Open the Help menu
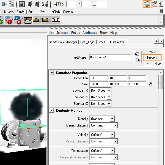The height and width of the screenshot is (165, 165). [114, 33]
